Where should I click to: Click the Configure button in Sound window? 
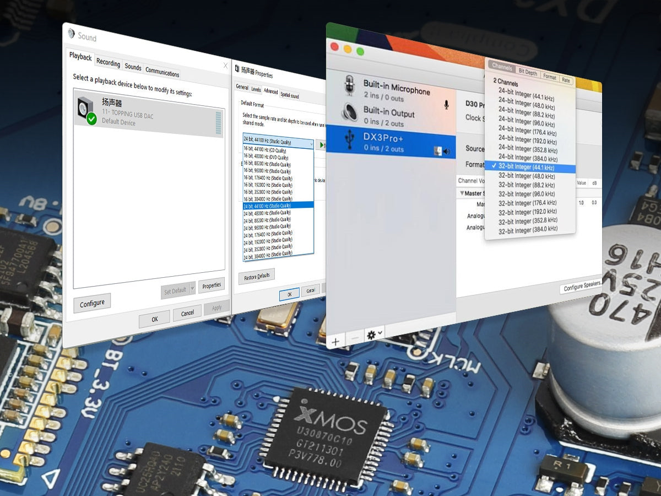coord(92,303)
